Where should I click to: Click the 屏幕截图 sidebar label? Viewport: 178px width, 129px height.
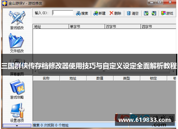tap(17, 74)
